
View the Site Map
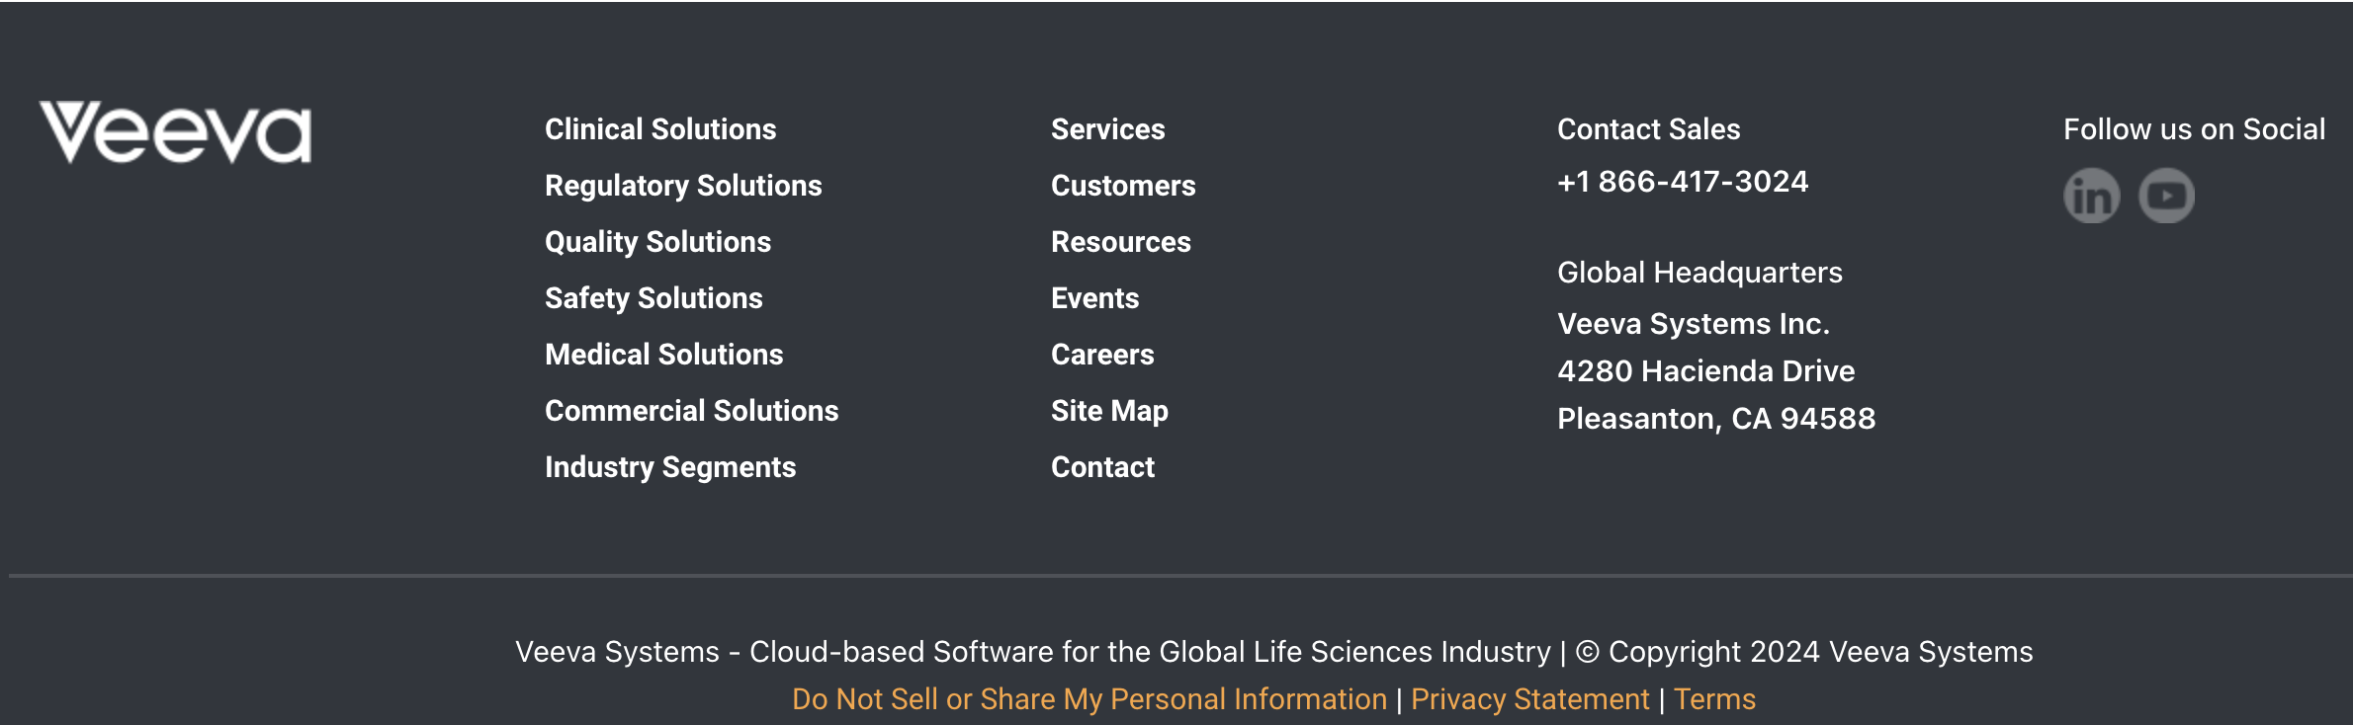coord(1109,411)
